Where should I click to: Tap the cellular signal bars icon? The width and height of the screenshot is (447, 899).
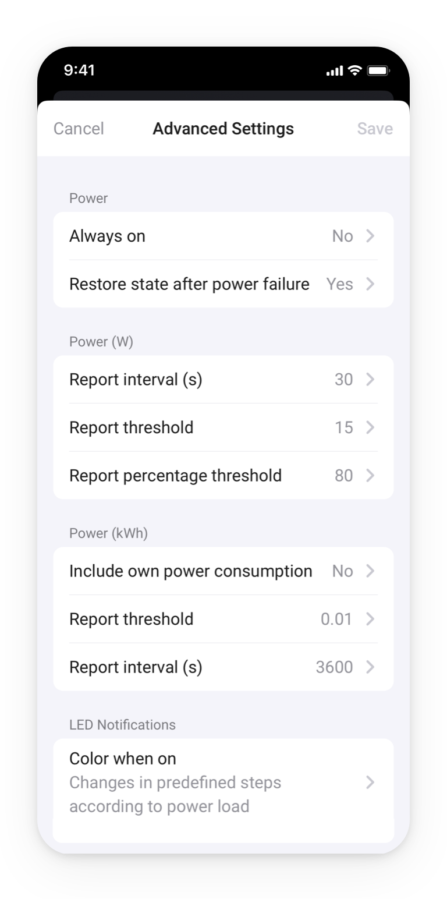[x=335, y=72]
